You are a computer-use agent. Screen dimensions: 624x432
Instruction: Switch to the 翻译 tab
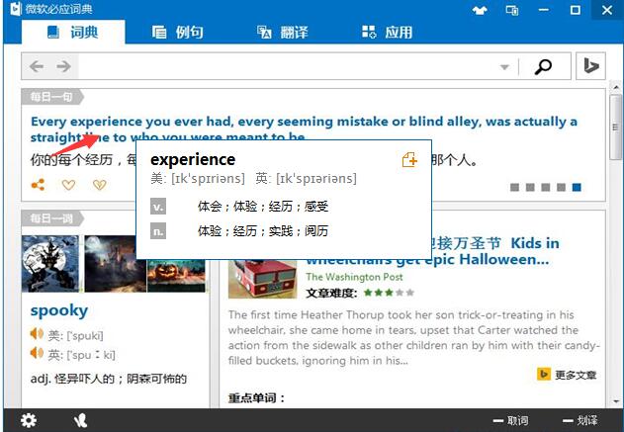[282, 32]
